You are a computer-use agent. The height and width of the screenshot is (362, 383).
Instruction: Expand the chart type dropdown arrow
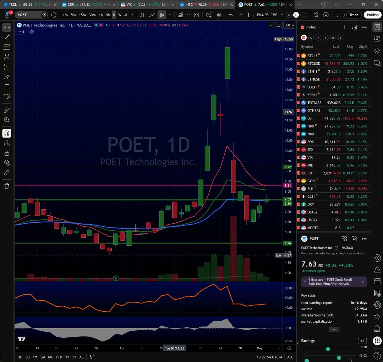click(170, 15)
